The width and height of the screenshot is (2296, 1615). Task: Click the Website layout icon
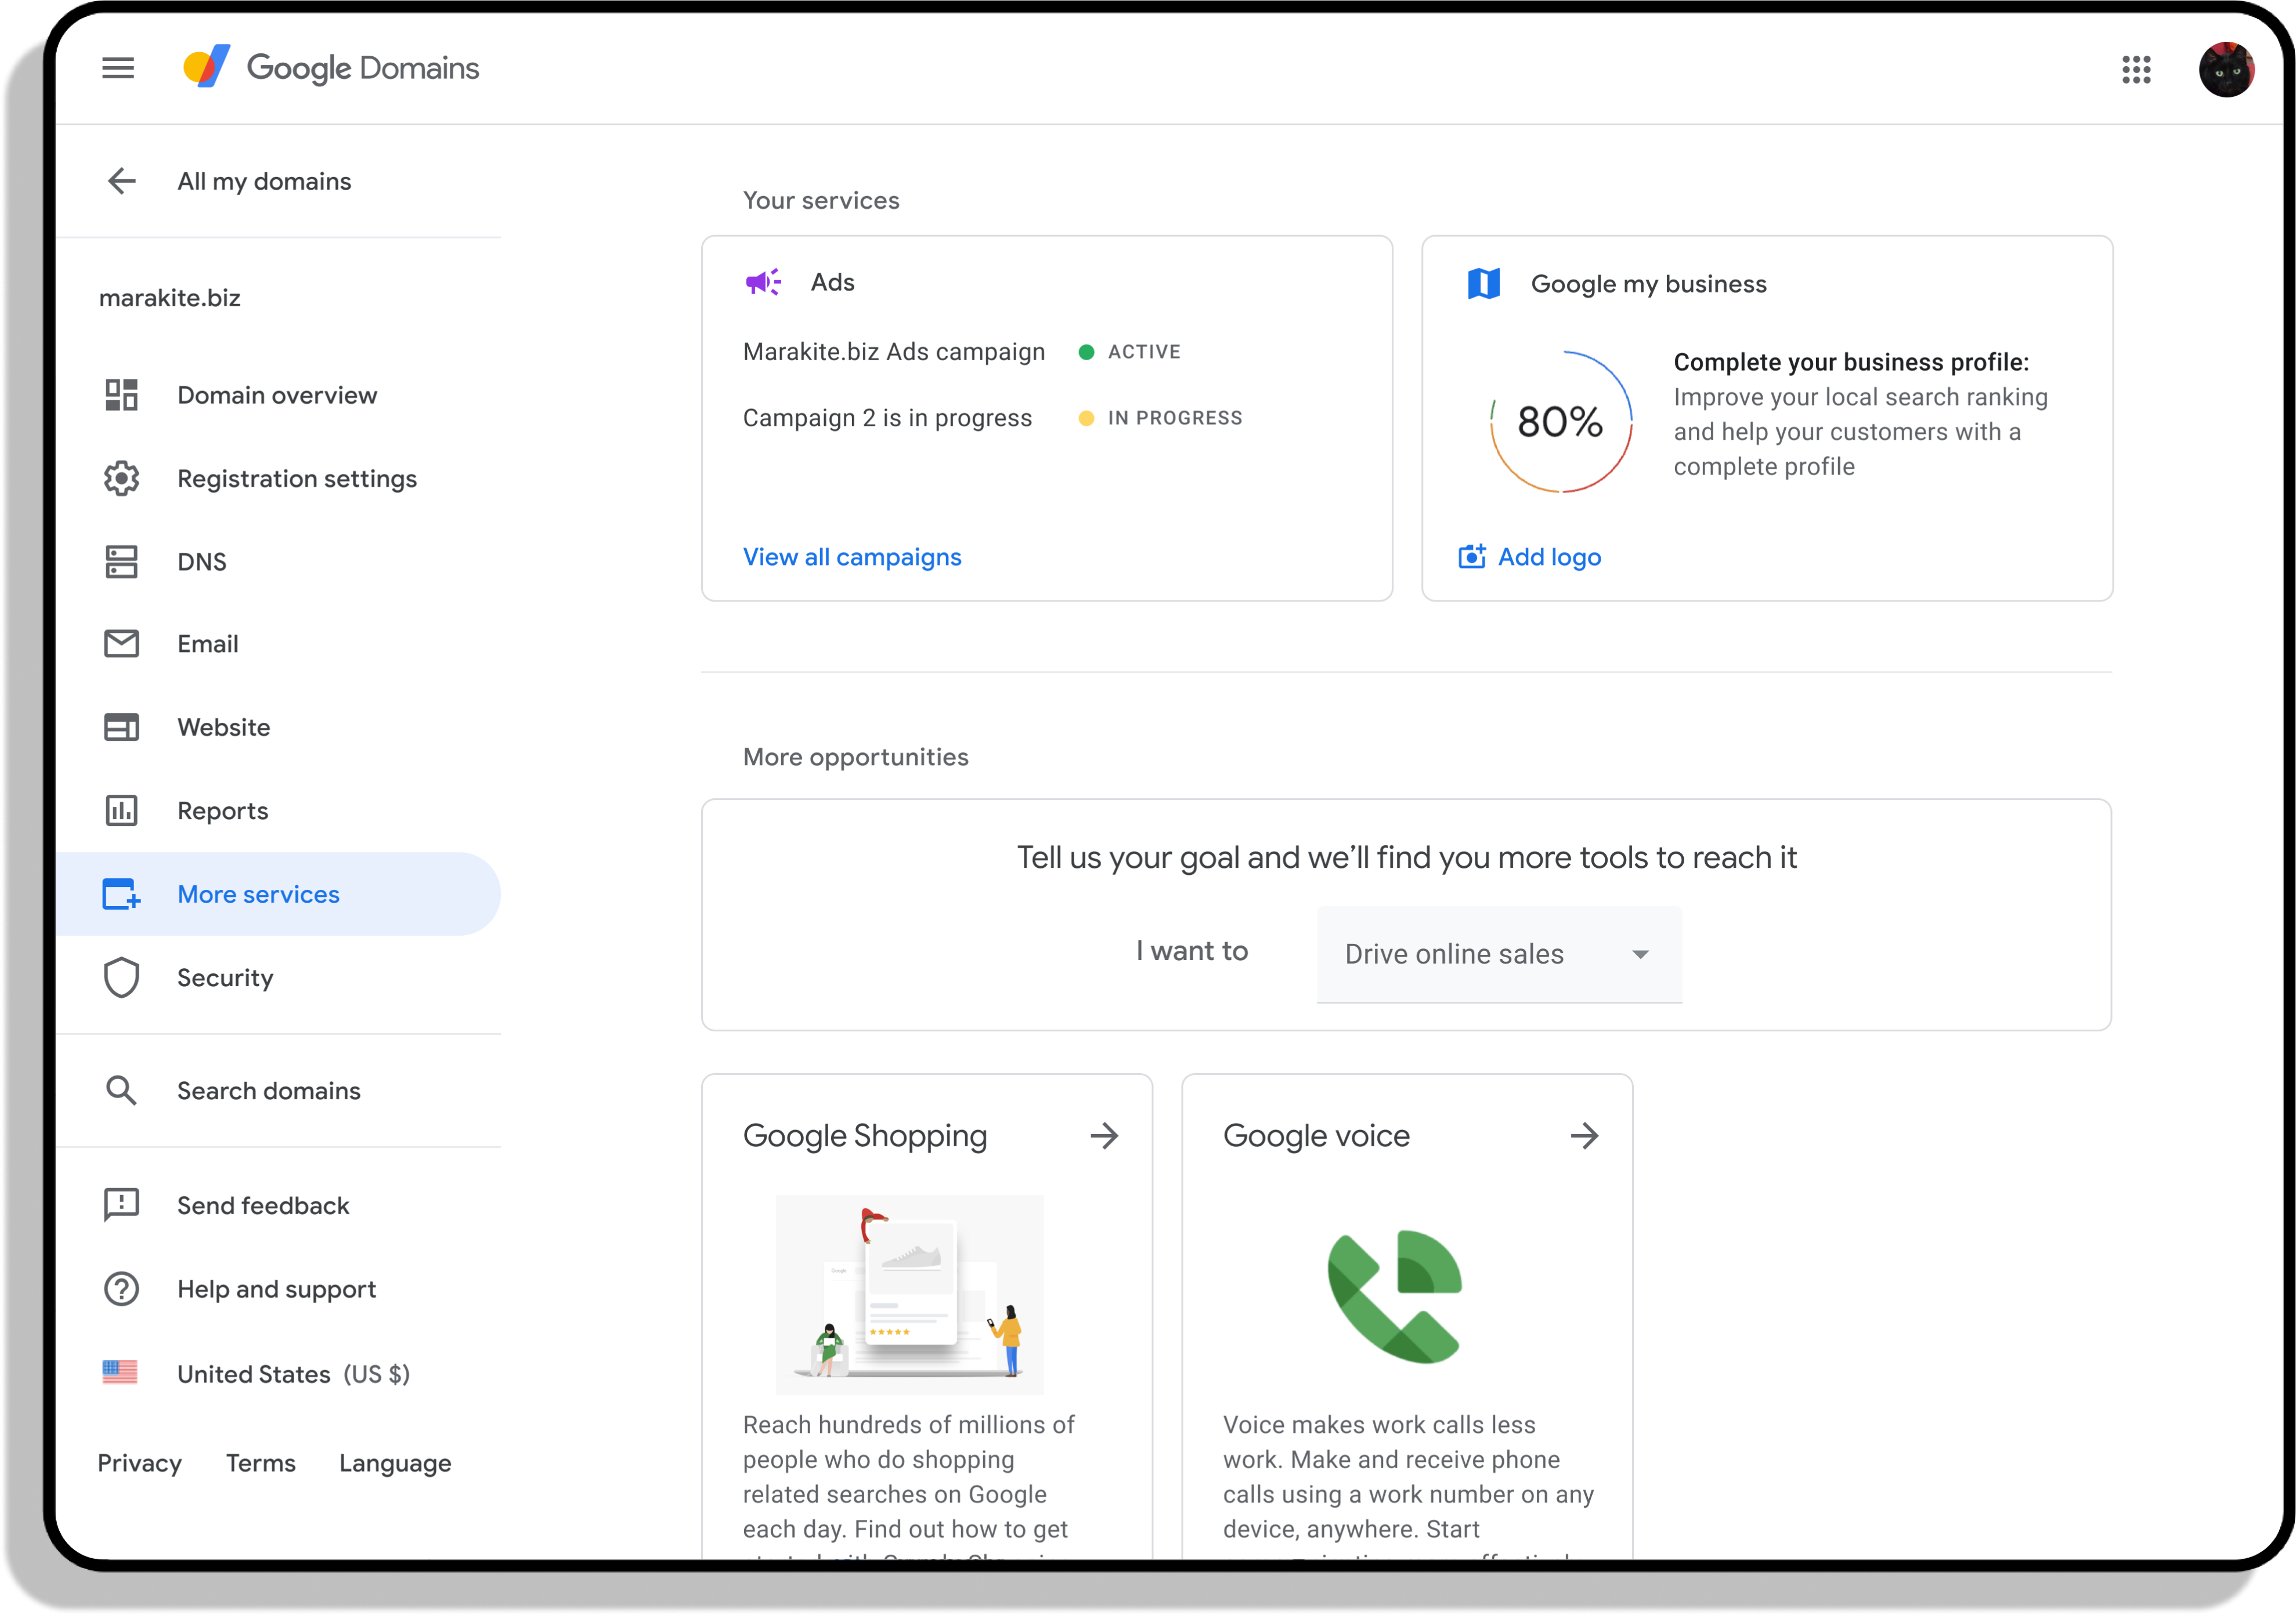tap(122, 727)
